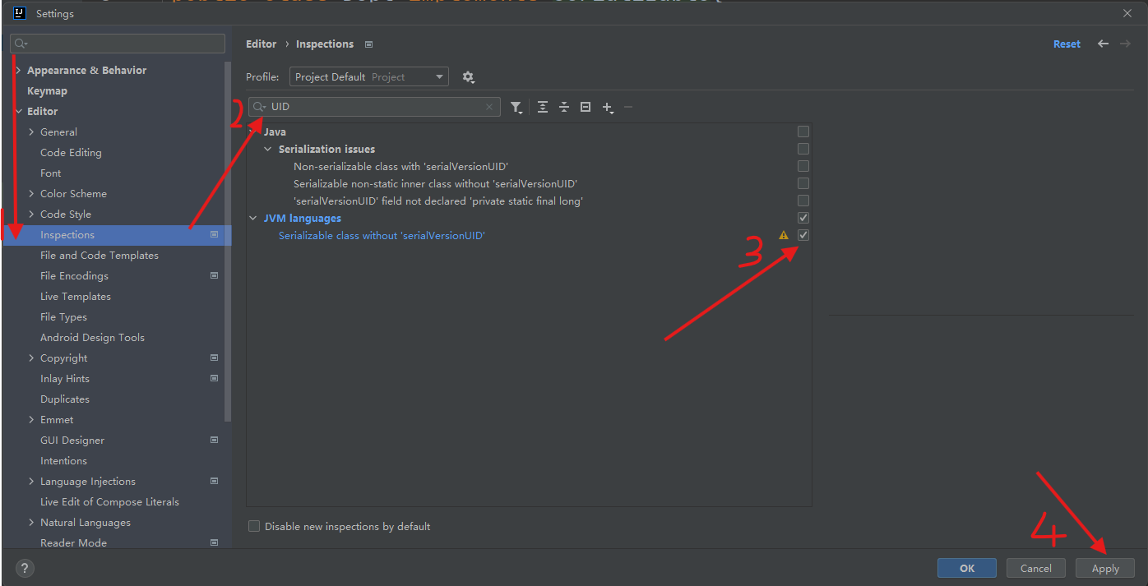Screen dimensions: 1148x586
Task: Open the Keymap settings page
Action: click(x=47, y=91)
